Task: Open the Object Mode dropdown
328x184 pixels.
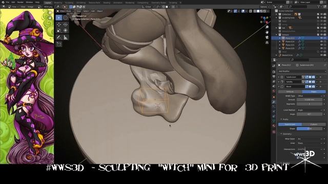Action: pyautogui.click(x=65, y=11)
